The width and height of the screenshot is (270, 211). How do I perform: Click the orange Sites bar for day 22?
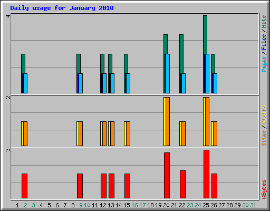click(x=184, y=133)
